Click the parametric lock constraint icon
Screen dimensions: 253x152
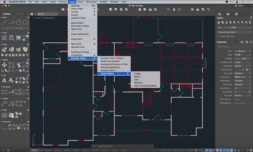click(18, 128)
